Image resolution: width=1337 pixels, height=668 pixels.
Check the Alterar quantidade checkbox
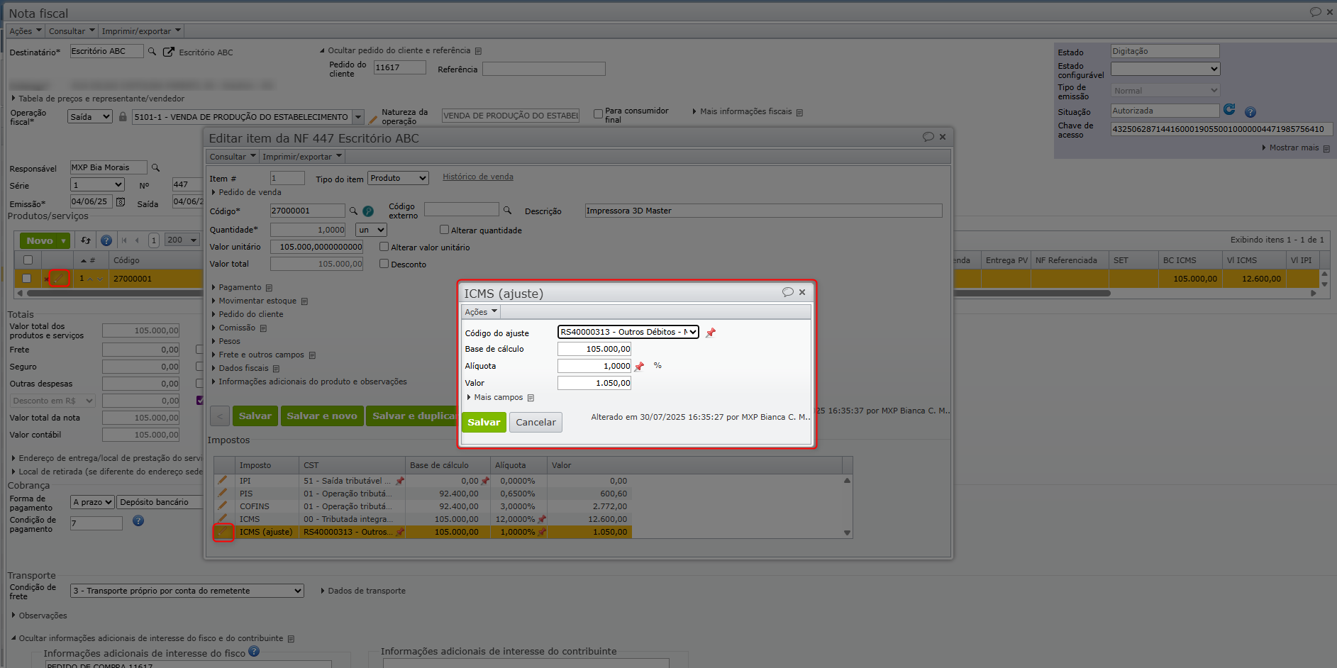[x=444, y=230]
